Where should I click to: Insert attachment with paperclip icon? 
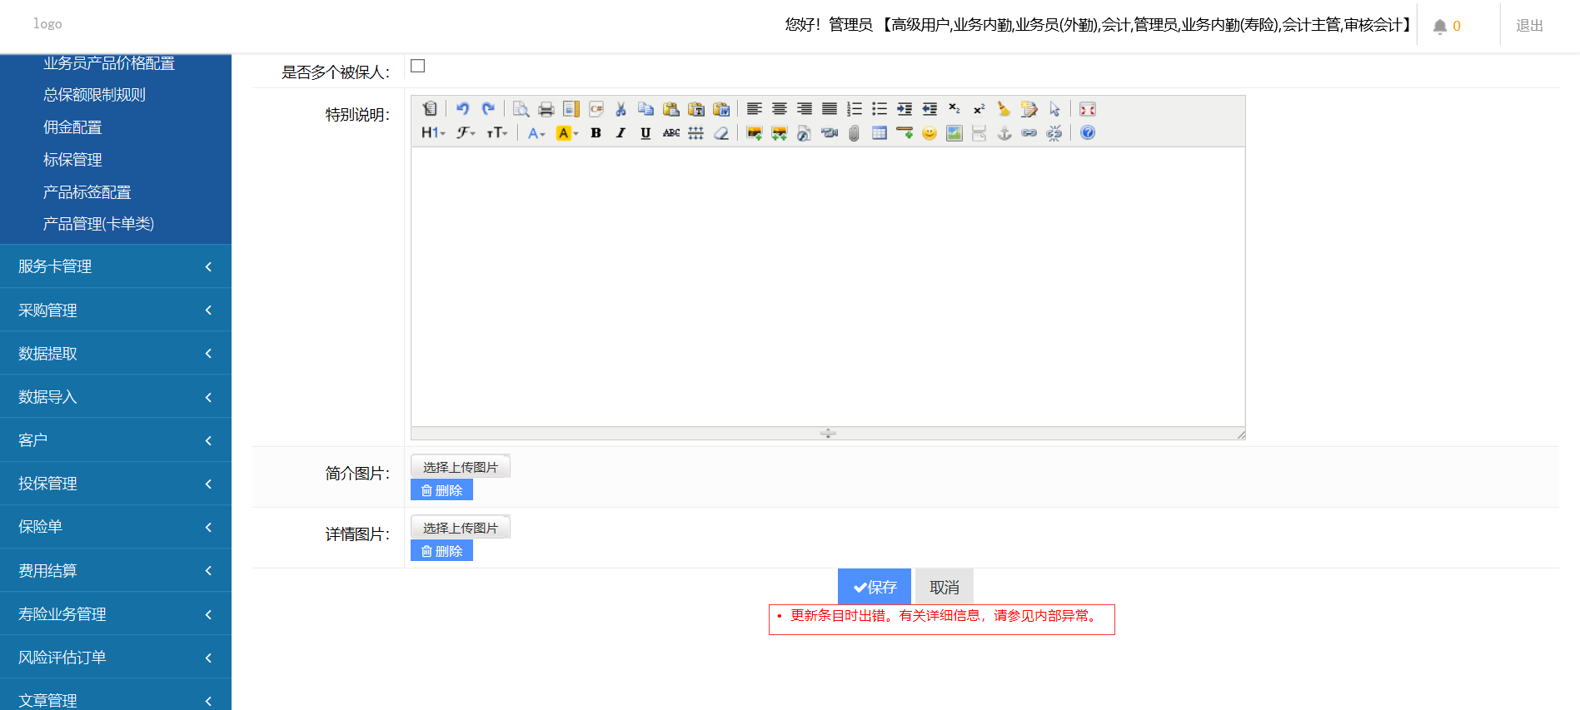tap(855, 133)
